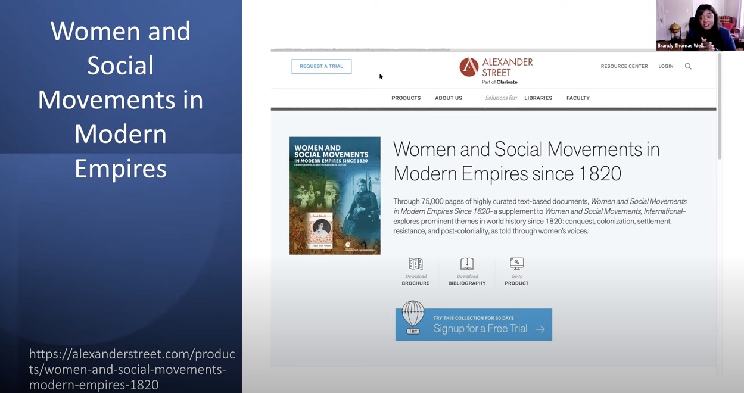This screenshot has width=744, height=393.
Task: Select the Libraries solutions link
Action: coord(538,98)
